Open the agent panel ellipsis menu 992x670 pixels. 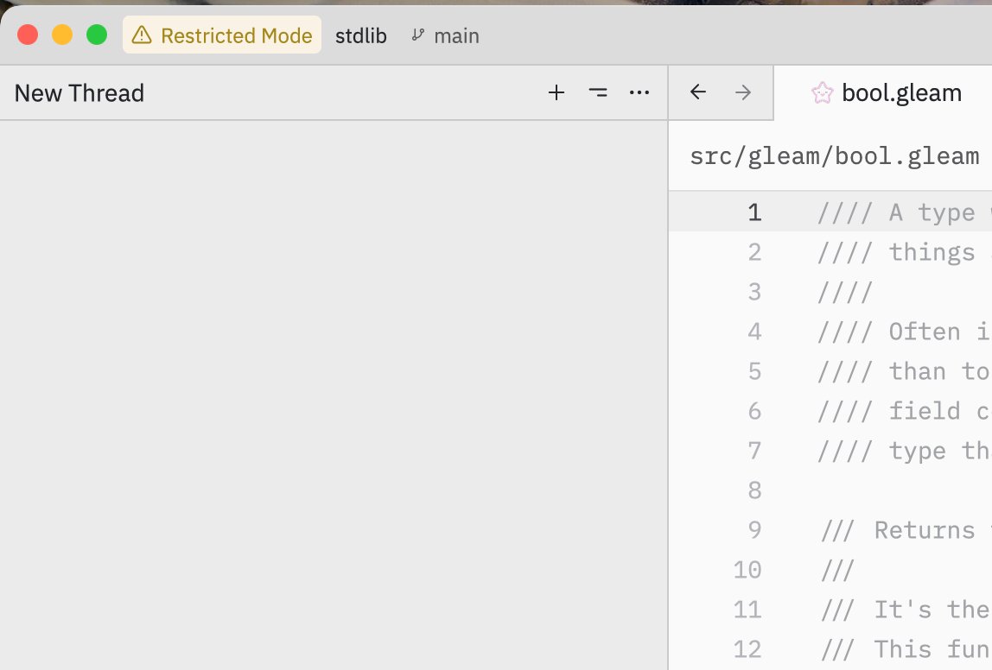coord(639,93)
